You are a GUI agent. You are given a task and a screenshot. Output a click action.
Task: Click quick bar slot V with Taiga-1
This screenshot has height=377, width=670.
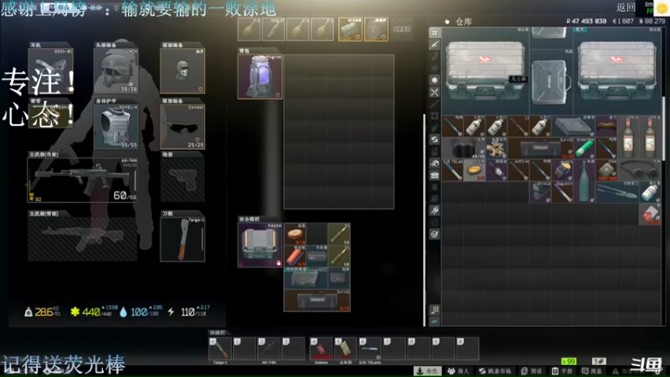(220, 349)
